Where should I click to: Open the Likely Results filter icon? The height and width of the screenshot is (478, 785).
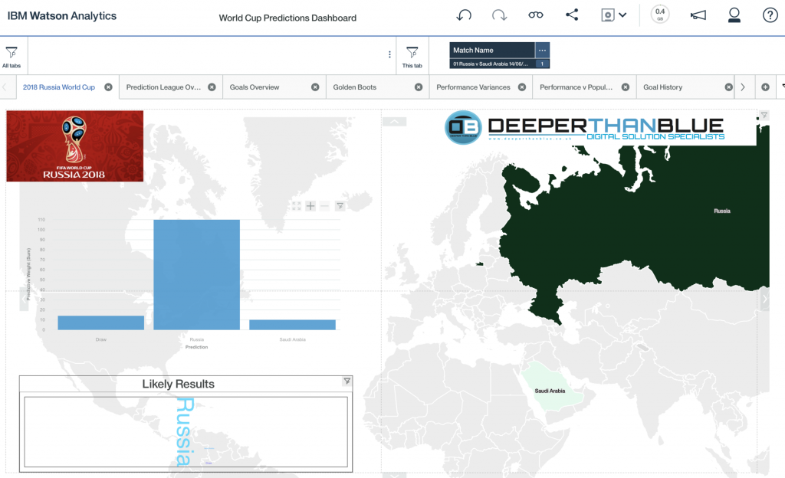click(347, 381)
